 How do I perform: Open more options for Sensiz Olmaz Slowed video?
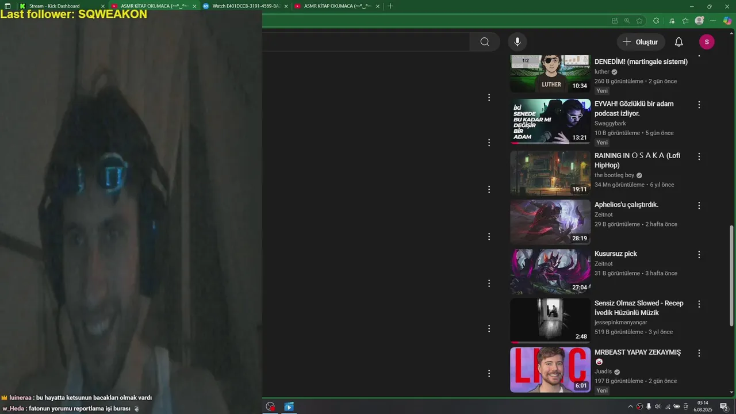point(699,304)
